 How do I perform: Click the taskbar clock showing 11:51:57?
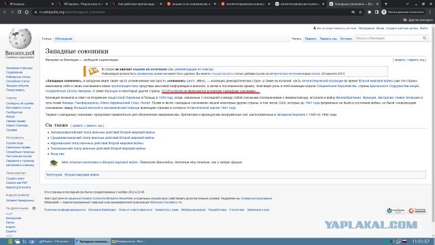(x=421, y=242)
